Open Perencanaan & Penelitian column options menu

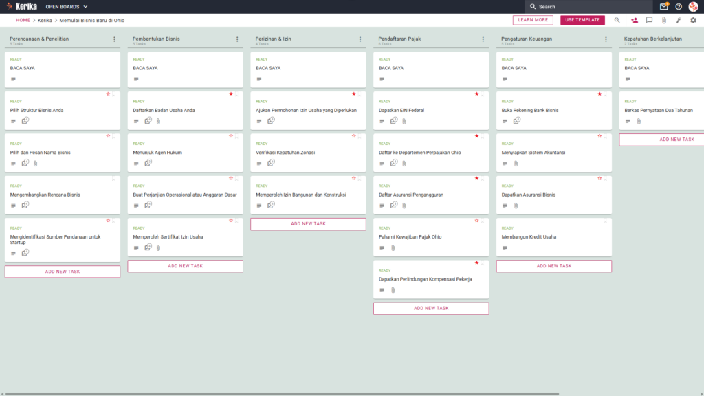[114, 39]
